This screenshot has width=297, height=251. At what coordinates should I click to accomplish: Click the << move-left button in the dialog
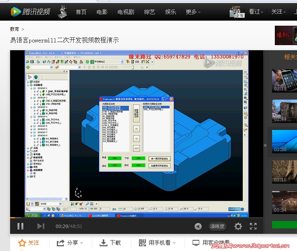pyautogui.click(x=136, y=139)
